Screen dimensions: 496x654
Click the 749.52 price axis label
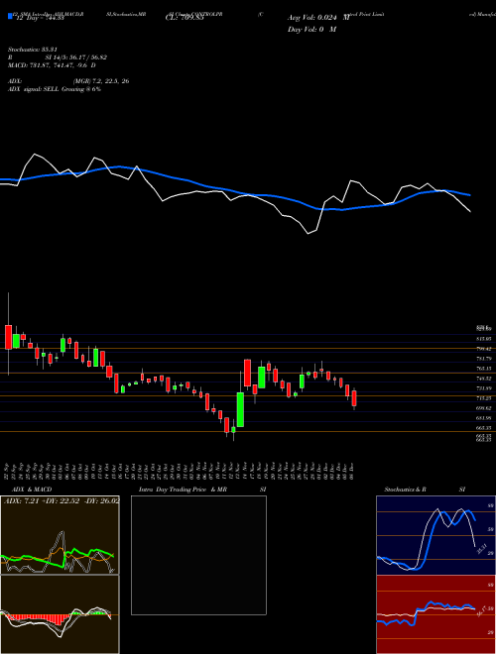click(483, 379)
